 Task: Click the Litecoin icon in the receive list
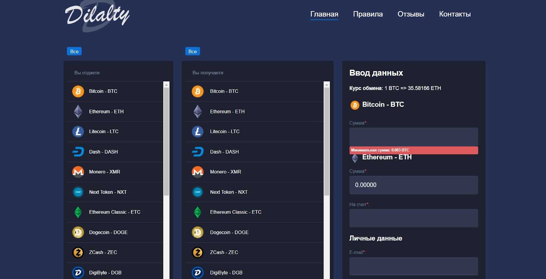click(198, 131)
